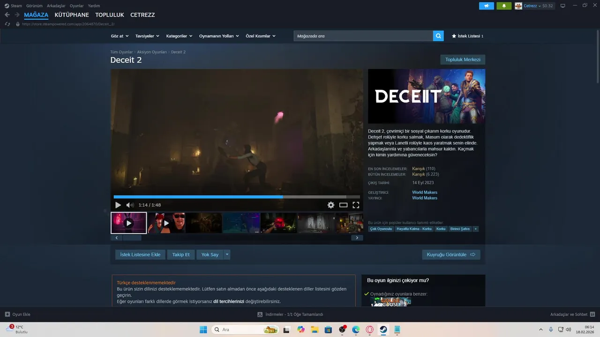Select second trailer thumbnail with sunglasses

click(166, 223)
